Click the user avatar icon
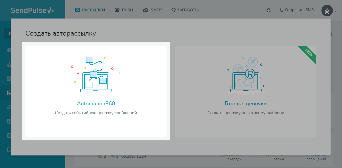The image size is (342, 168). pyautogui.click(x=327, y=11)
